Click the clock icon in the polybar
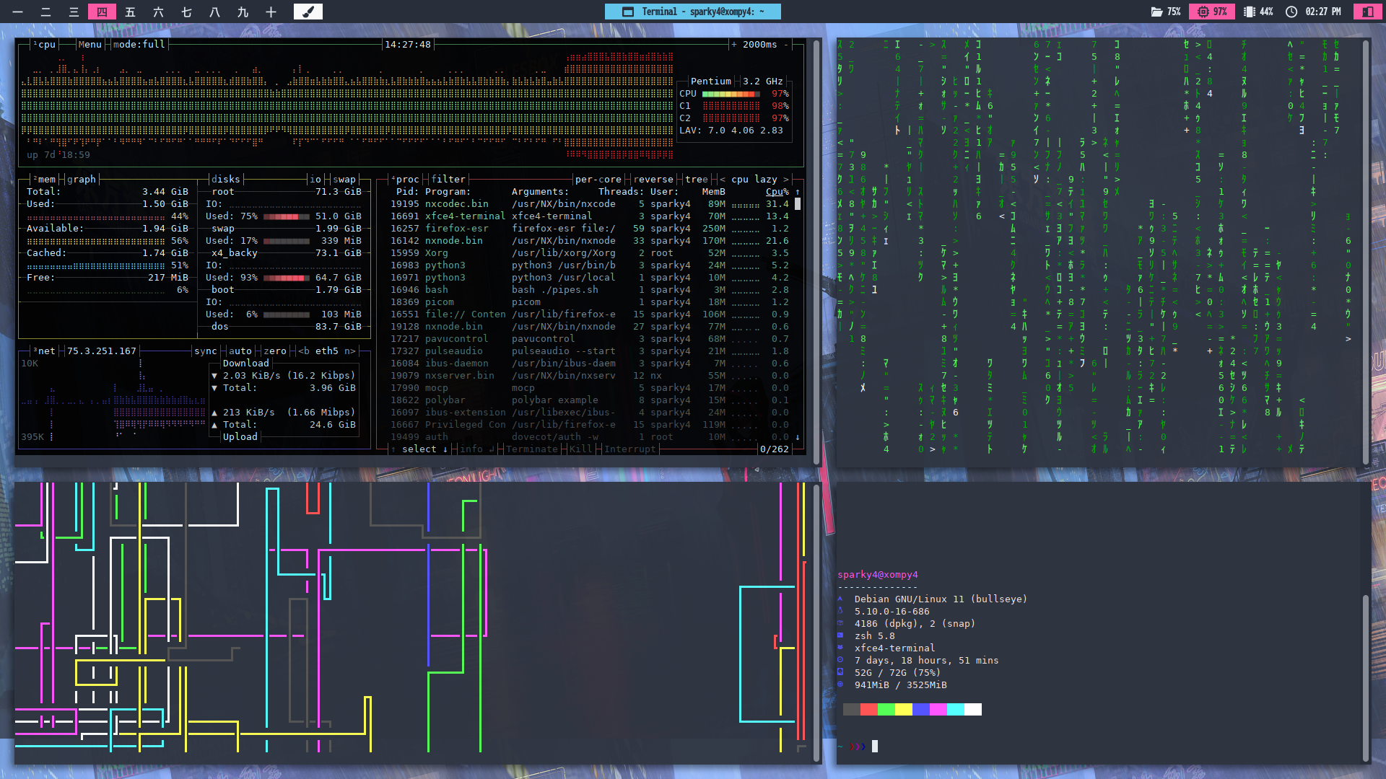This screenshot has height=779, width=1386. [1291, 12]
